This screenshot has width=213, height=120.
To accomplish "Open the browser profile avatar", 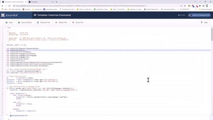I will pos(207,6).
